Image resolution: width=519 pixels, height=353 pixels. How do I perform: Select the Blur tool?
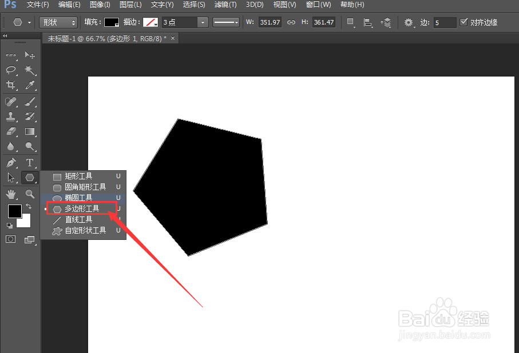pos(11,146)
